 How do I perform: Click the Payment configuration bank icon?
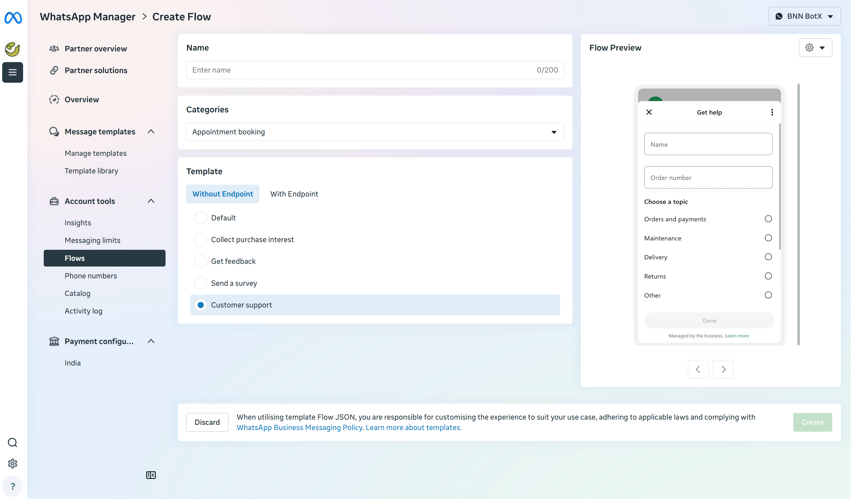54,341
